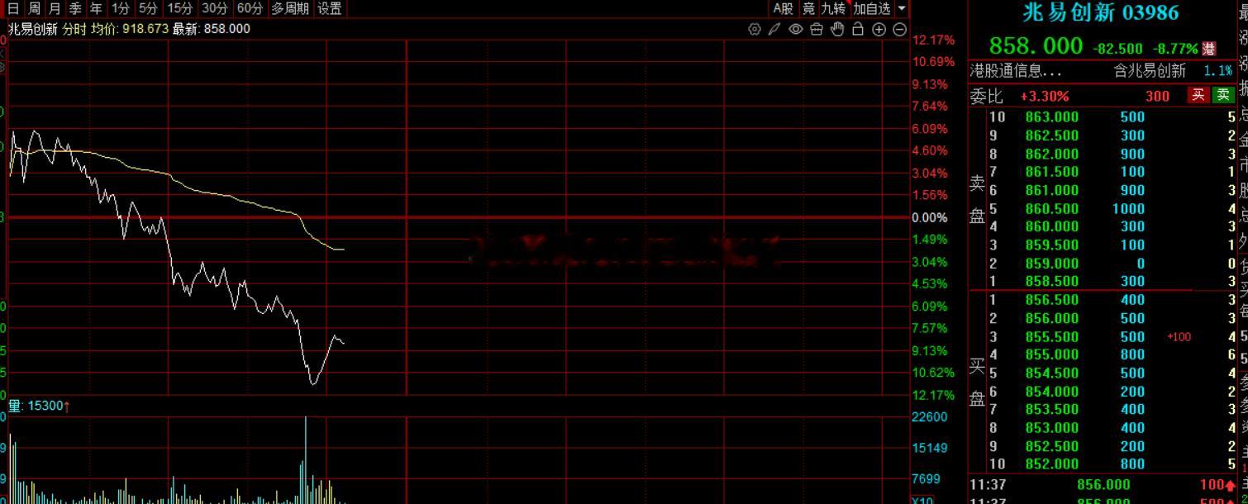1248x504 pixels.
Task: Click the red 买 buy button
Action: (1198, 95)
